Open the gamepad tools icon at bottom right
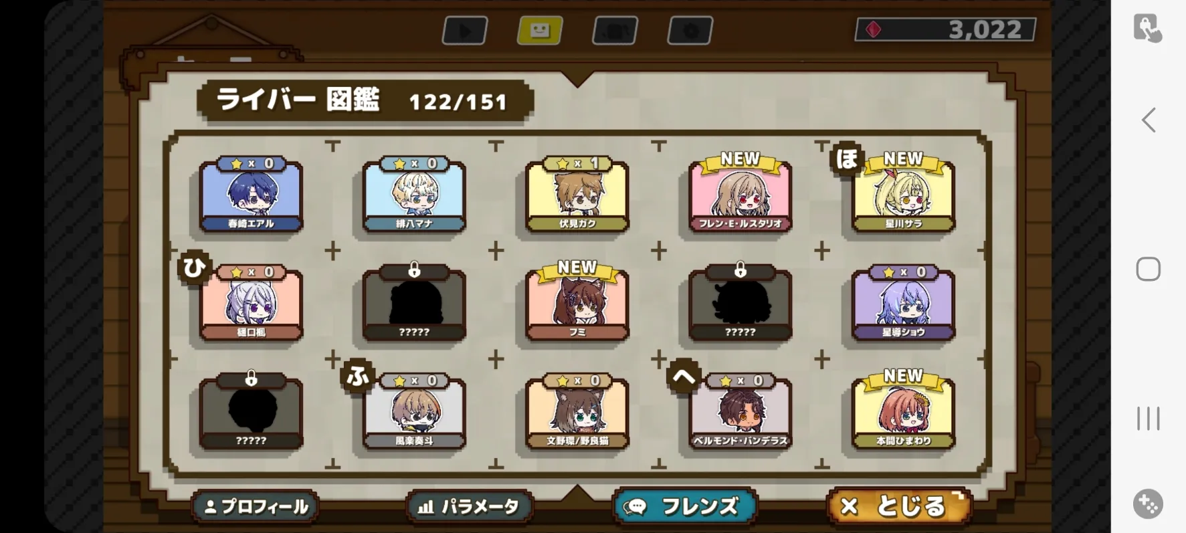1186x533 pixels. (1149, 504)
